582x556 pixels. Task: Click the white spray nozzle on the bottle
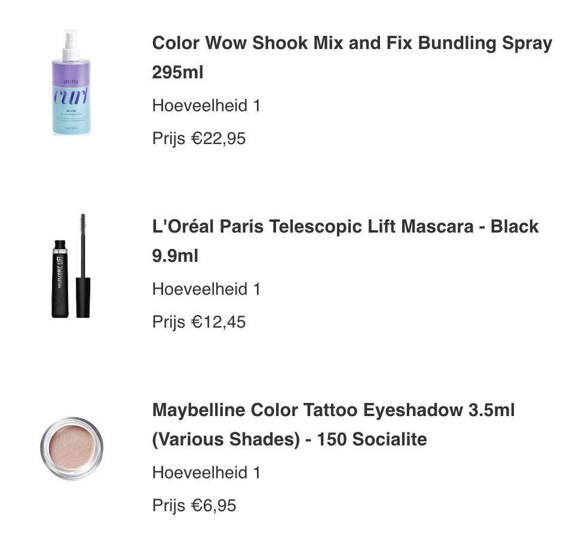(x=71, y=45)
